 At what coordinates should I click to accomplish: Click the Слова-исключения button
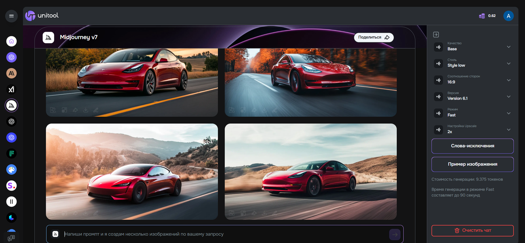pyautogui.click(x=472, y=146)
